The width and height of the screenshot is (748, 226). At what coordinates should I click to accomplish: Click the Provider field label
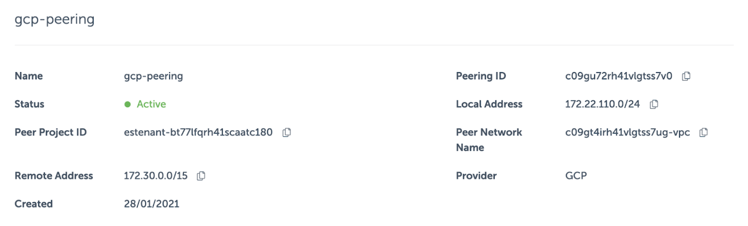coord(476,176)
